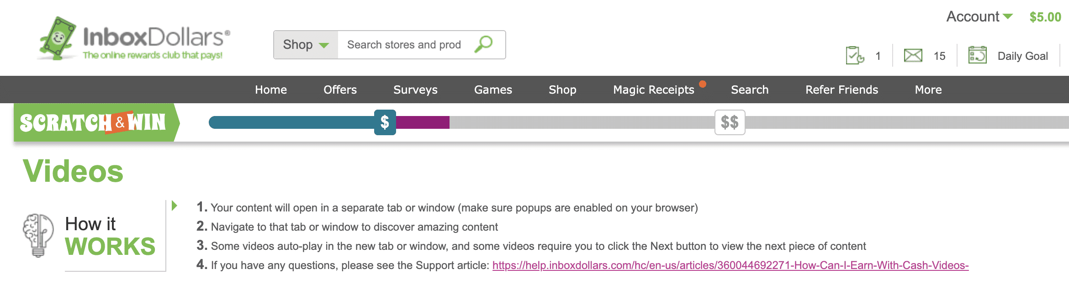Viewport: 1069px width, 285px height.
Task: Open the More navigation menu
Action: (x=928, y=90)
